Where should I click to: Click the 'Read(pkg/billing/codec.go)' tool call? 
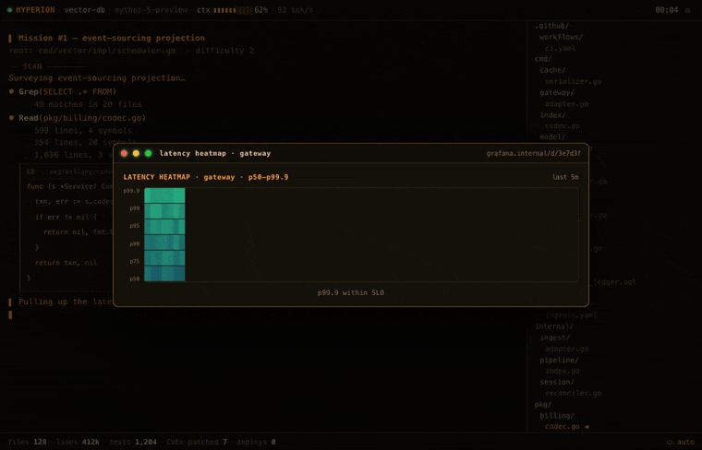click(82, 118)
